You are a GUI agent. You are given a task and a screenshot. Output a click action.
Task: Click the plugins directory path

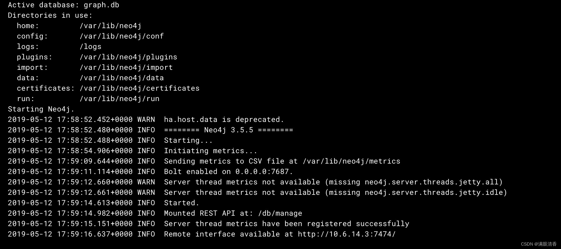128,57
